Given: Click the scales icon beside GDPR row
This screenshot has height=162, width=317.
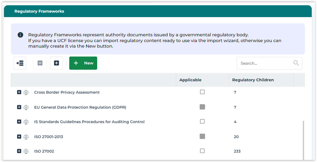Looking at the screenshot, I should (26, 107).
